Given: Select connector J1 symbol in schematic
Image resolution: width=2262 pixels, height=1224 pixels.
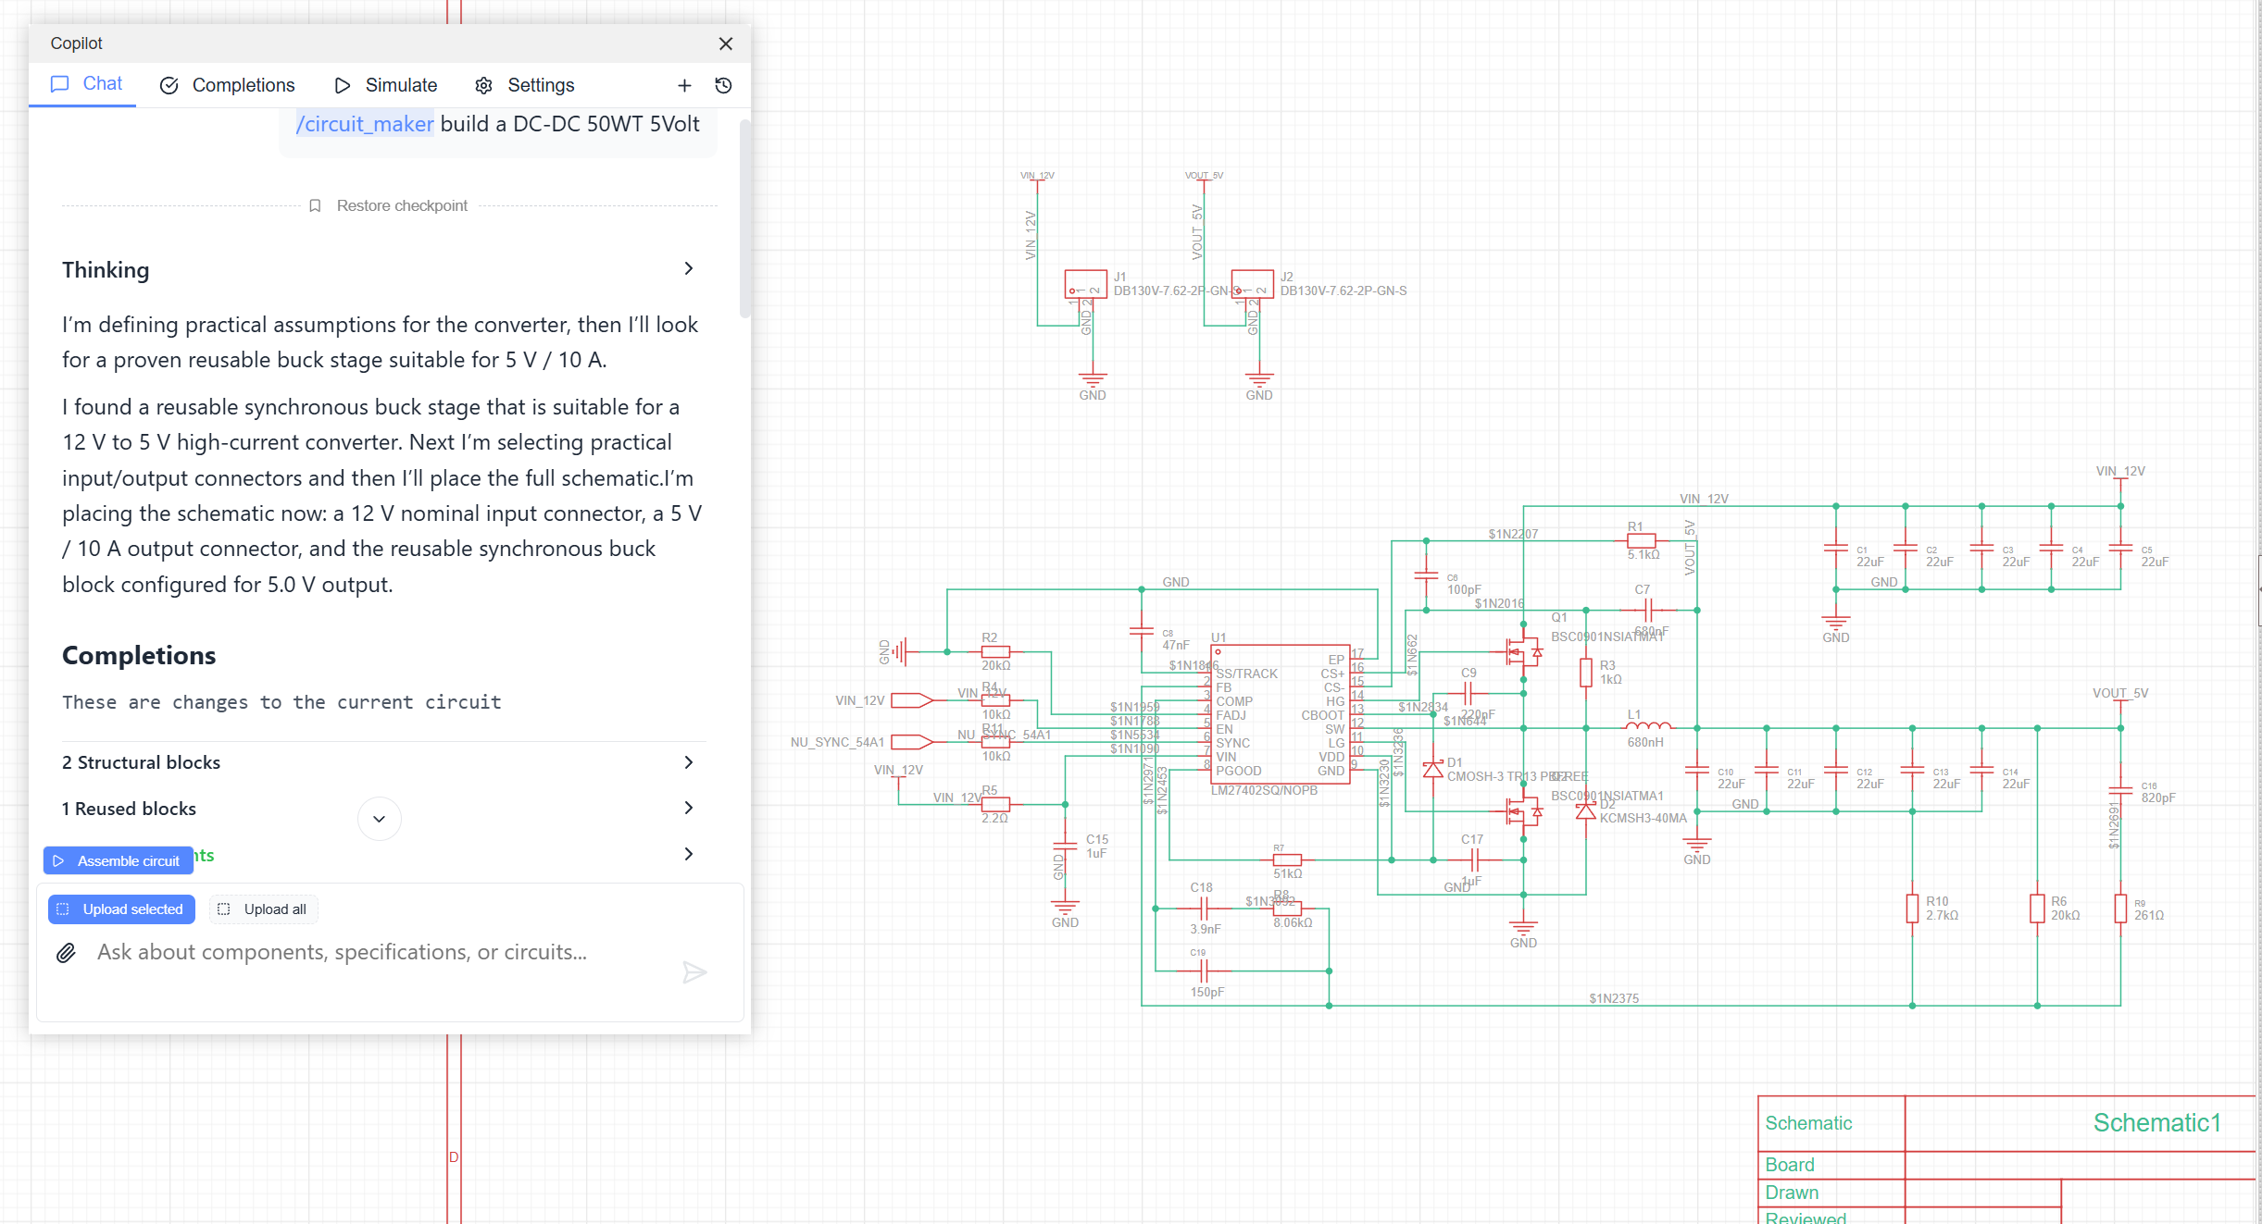Looking at the screenshot, I should (x=1085, y=284).
